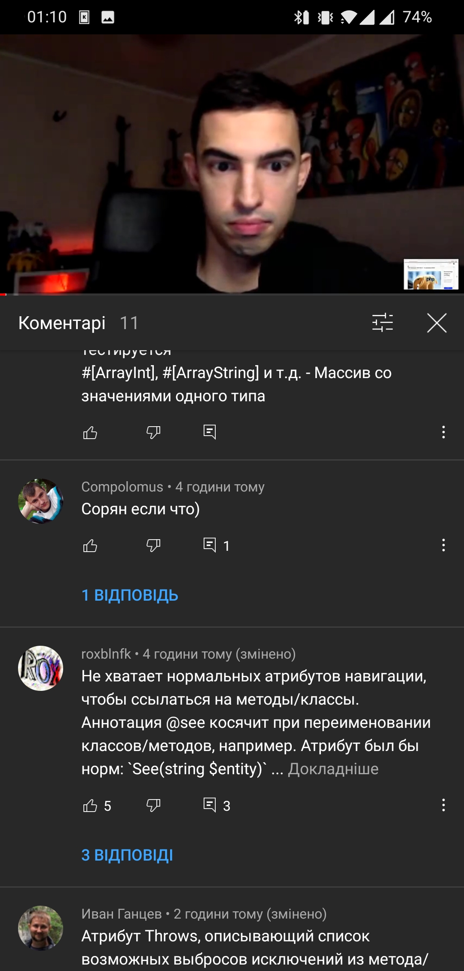The image size is (464, 971).
Task: Close the comments panel
Action: coord(437,323)
